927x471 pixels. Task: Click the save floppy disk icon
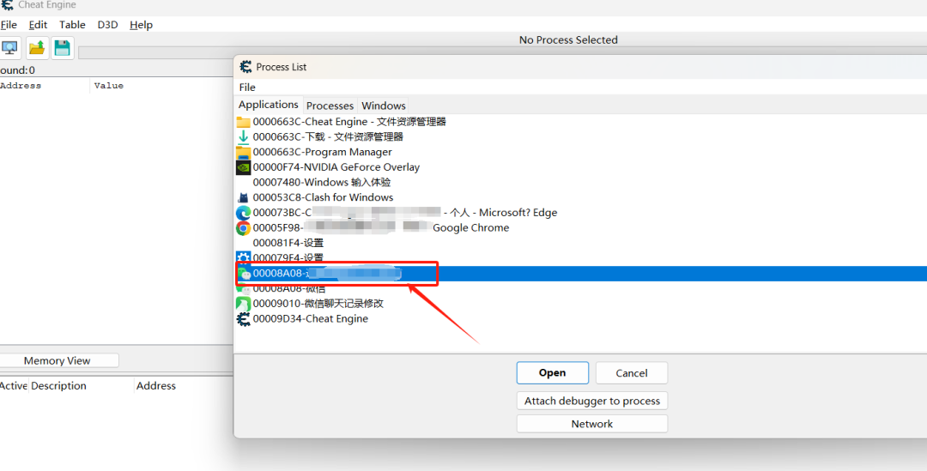[x=62, y=48]
